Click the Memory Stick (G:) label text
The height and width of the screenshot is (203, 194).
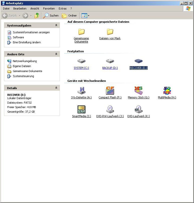[x=139, y=97]
